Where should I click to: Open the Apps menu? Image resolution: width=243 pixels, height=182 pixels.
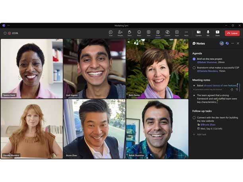tap(177, 33)
